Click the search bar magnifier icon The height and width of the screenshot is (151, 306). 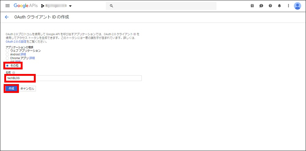[111, 6]
